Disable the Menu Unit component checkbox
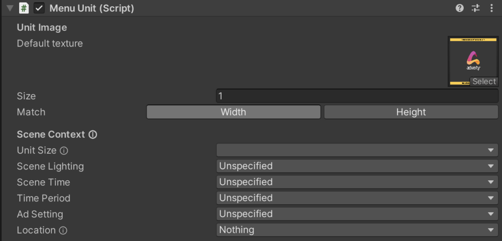The image size is (502, 241). pyautogui.click(x=39, y=8)
